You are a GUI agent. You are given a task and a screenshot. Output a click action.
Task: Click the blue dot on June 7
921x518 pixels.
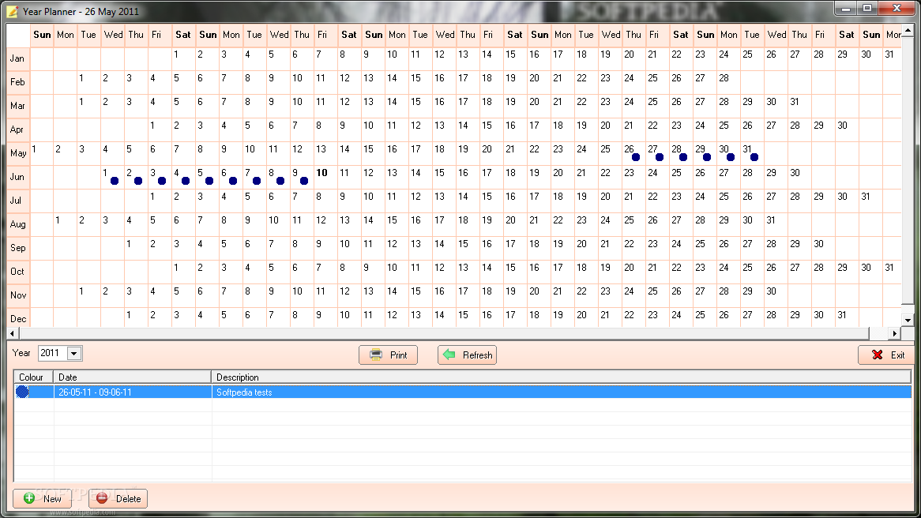click(x=257, y=181)
